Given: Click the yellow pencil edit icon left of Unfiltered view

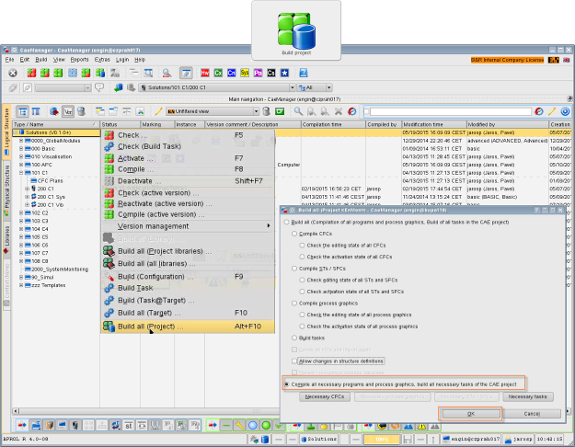Looking at the screenshot, I should [x=158, y=111].
